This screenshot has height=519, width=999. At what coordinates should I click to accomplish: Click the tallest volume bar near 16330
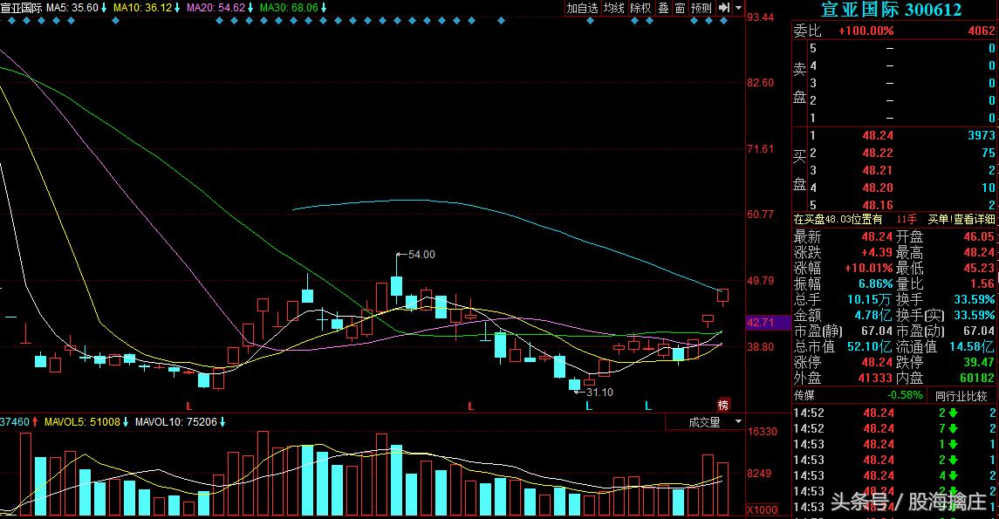tap(263, 473)
